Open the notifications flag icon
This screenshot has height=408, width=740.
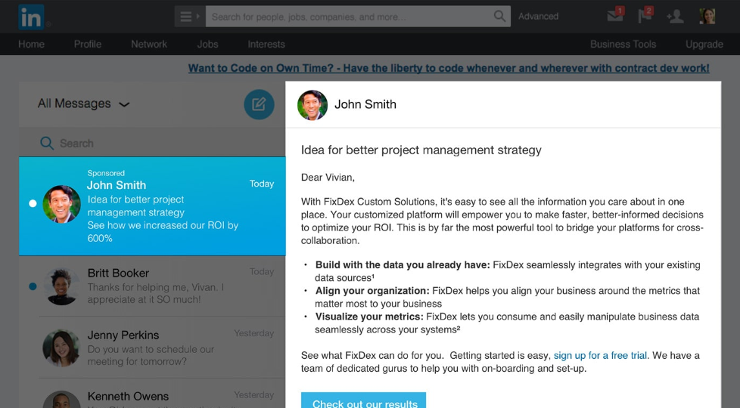coord(645,16)
